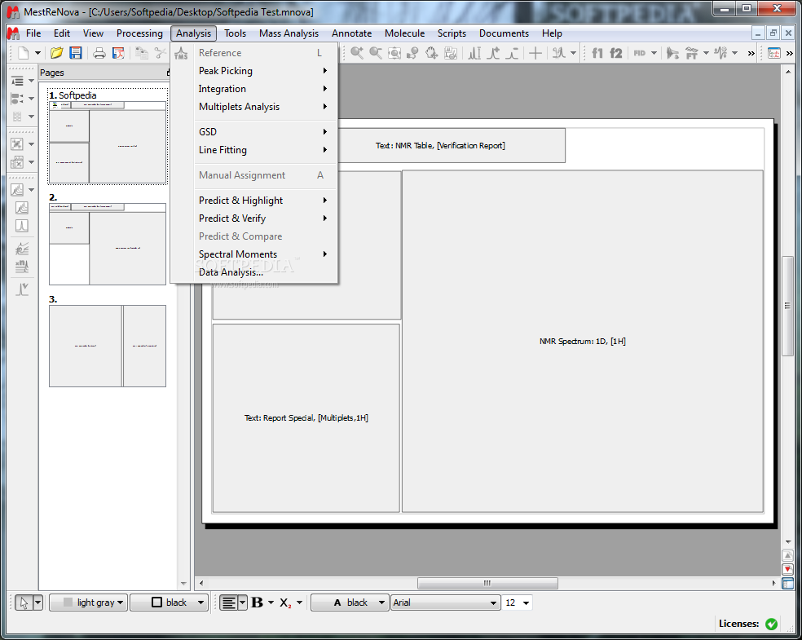The height and width of the screenshot is (640, 802).
Task: Click the peak with check mark icon in sidebar
Action: pos(21,289)
